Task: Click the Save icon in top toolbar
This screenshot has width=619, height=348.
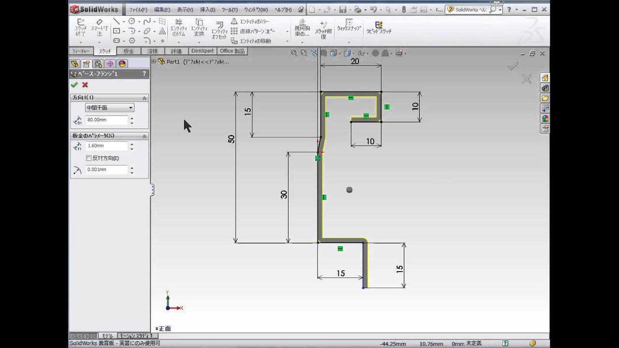Action: coord(342,10)
